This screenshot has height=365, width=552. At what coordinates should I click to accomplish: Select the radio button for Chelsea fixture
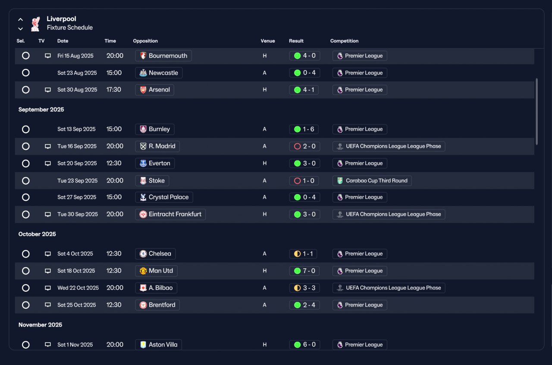pyautogui.click(x=26, y=254)
